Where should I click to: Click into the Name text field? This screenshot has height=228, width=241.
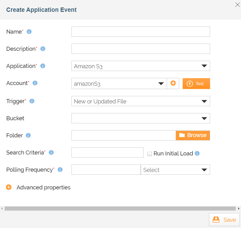[140, 32]
